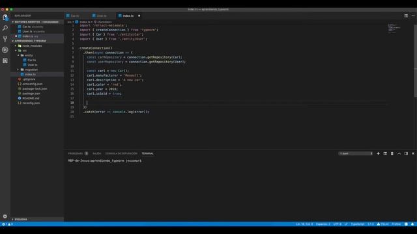The image size is (417, 234).
Task: Click the function breadcrumb item
Action: click(x=103, y=21)
